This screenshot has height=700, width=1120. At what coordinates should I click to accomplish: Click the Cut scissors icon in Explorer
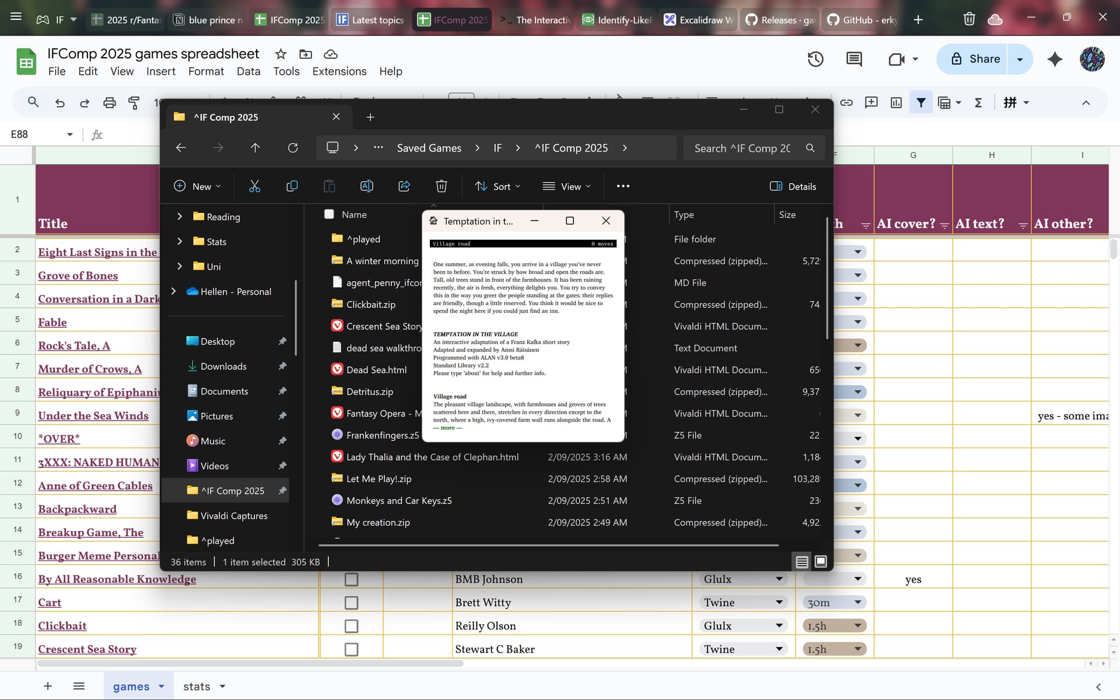point(254,186)
